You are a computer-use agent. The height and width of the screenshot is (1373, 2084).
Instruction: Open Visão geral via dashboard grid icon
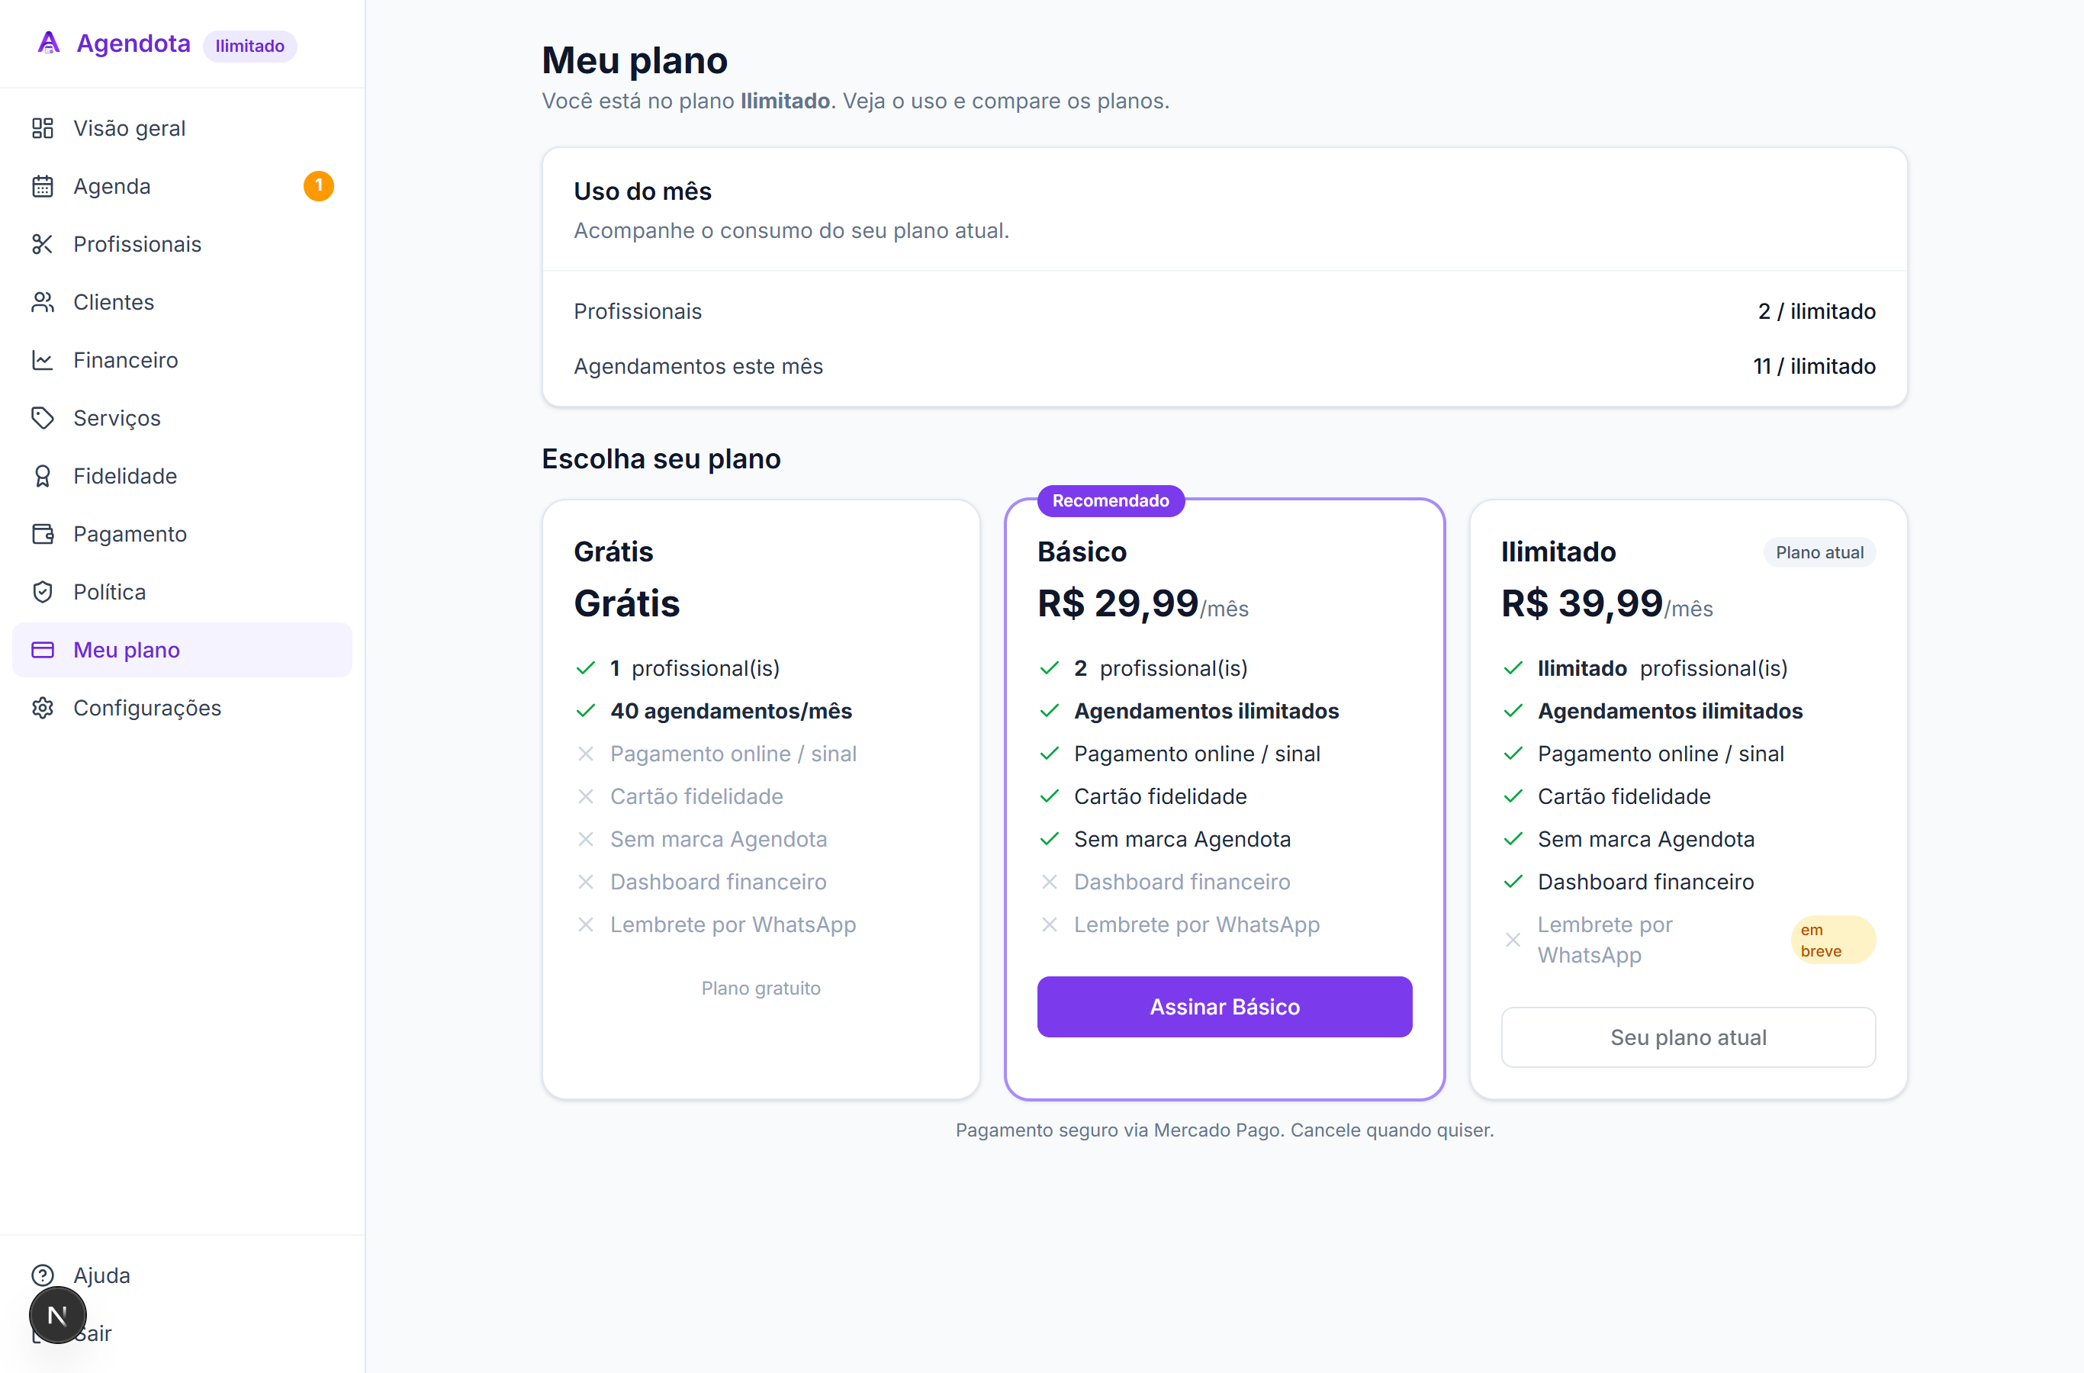coord(43,129)
